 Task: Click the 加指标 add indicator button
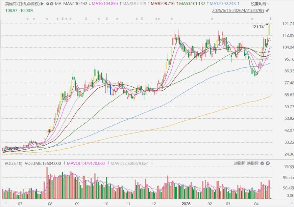click(240, 163)
